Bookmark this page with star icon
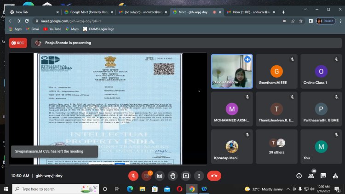Screen dimensions: 345x194 (x=300, y=21)
